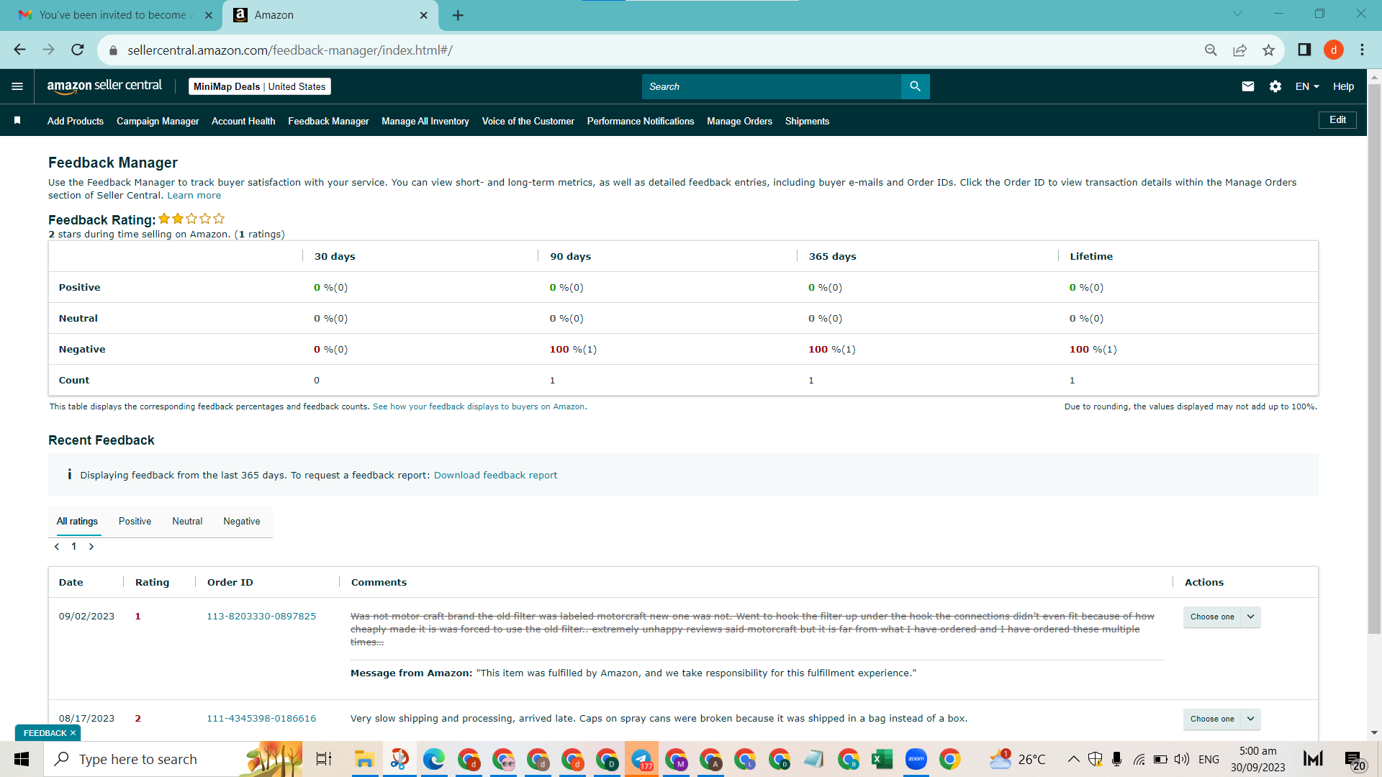The width and height of the screenshot is (1382, 777).
Task: Close the FEEDBACK widget with its X
Action: pos(73,733)
